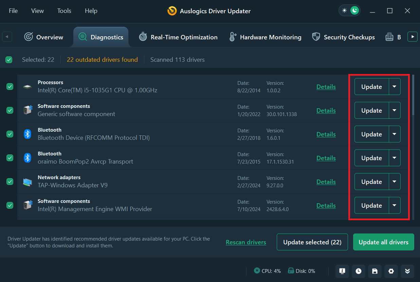Open the scheduler clock icon
The image size is (420, 282).
[359, 271]
